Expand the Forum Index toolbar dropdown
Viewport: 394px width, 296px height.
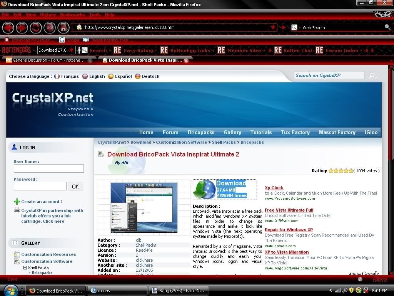(361, 50)
